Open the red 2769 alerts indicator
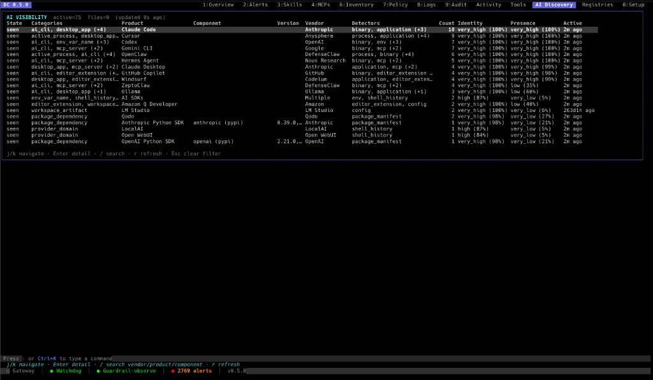The width and height of the screenshot is (653, 380). click(x=191, y=371)
